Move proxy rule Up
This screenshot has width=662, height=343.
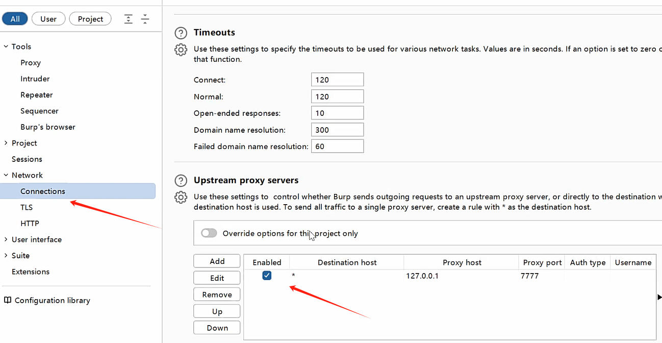pos(217,311)
